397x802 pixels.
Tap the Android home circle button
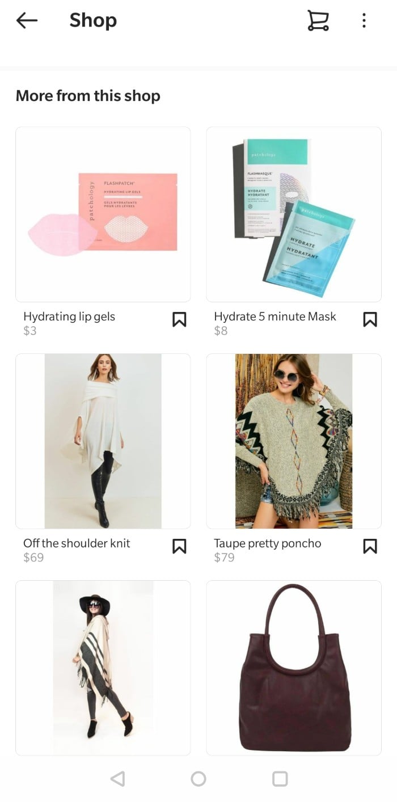tap(198, 779)
